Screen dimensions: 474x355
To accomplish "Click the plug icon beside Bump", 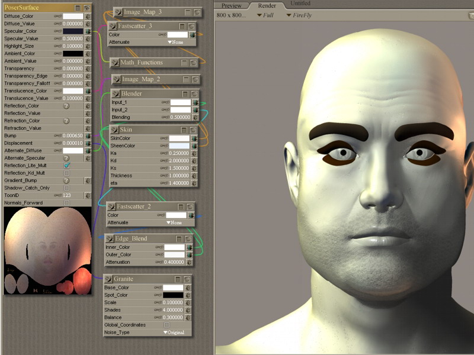I will tap(88, 135).
